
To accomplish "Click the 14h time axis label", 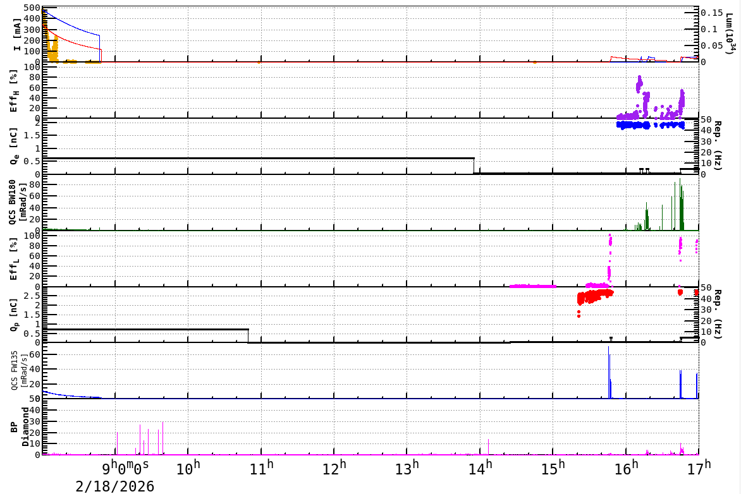I will point(480,468).
